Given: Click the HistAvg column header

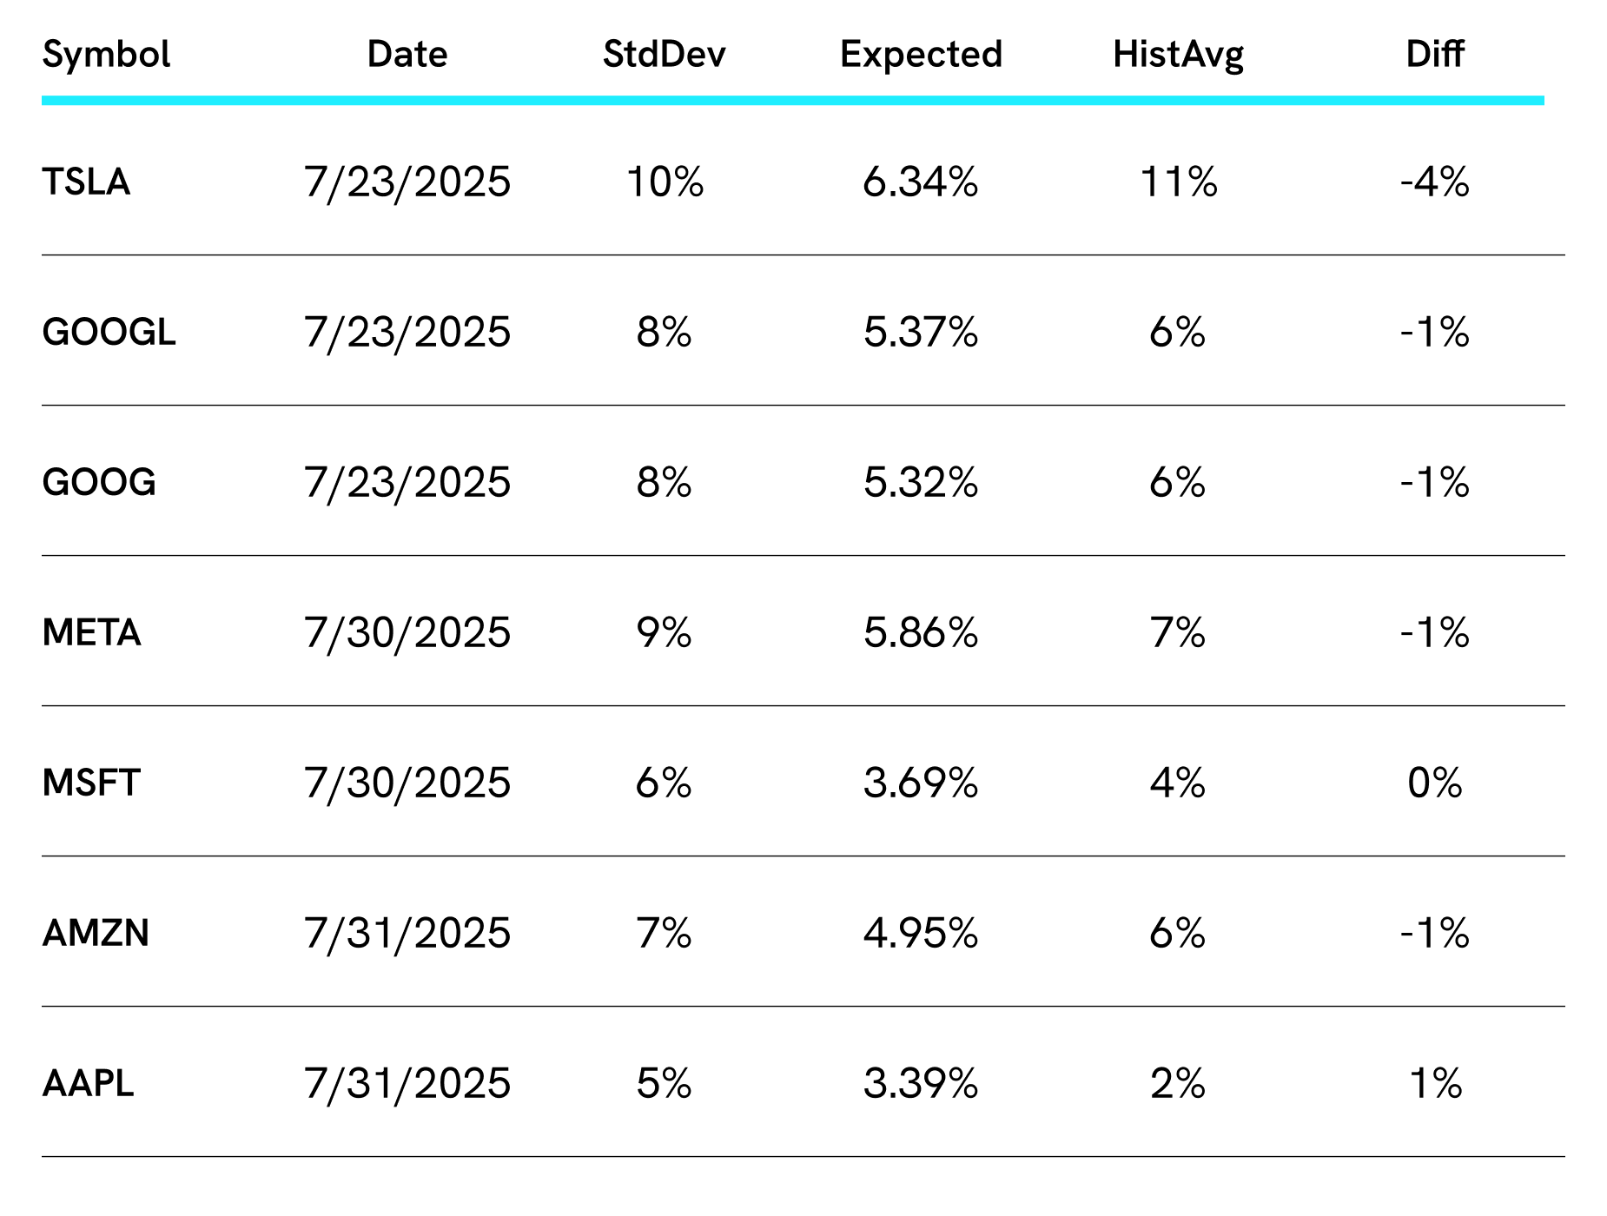Looking at the screenshot, I should coord(1178,55).
